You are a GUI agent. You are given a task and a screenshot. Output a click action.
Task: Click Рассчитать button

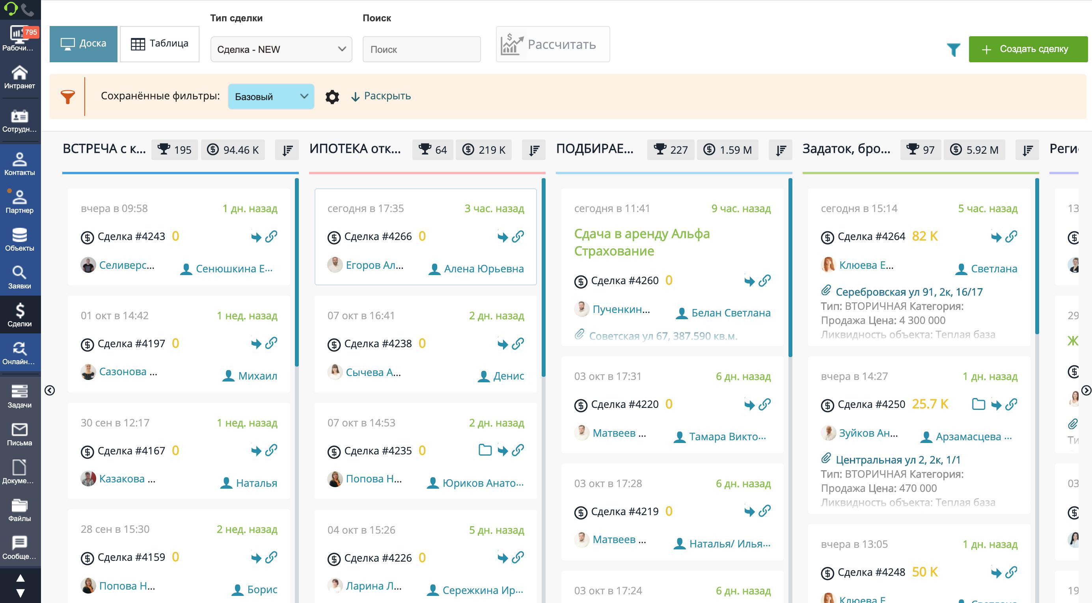[553, 44]
